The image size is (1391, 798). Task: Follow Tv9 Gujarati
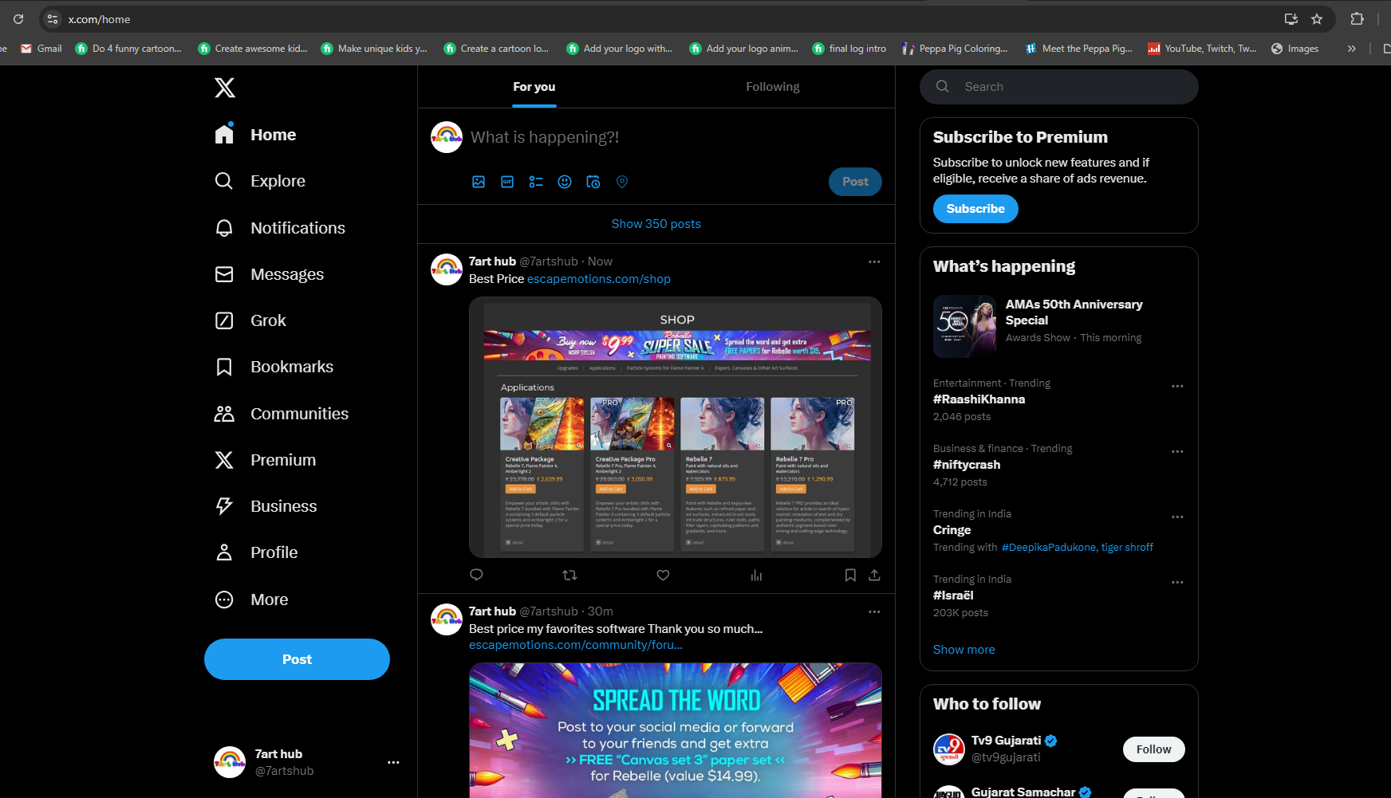coord(1153,749)
